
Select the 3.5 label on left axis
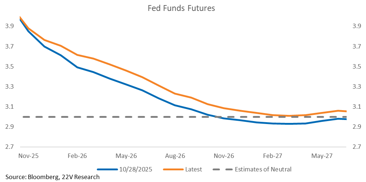(10, 67)
